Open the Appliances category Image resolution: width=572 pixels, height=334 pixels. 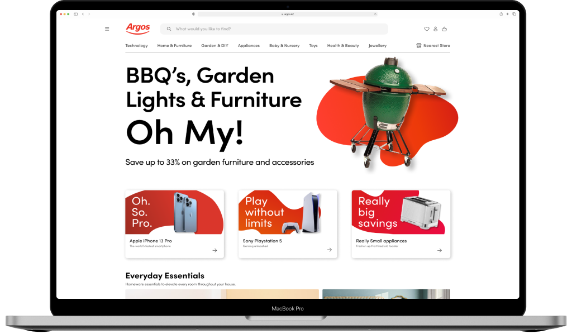tap(249, 46)
